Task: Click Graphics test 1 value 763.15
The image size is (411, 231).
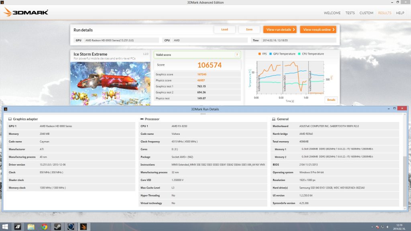Action: click(x=201, y=87)
